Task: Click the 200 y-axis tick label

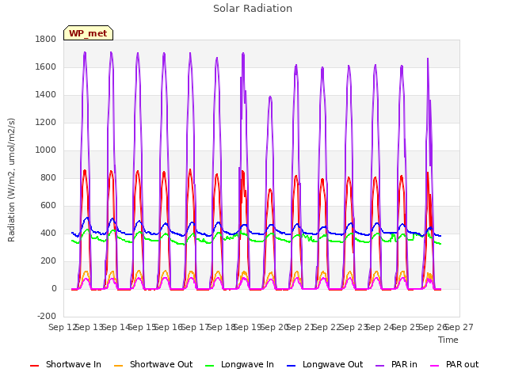Action: click(48, 261)
